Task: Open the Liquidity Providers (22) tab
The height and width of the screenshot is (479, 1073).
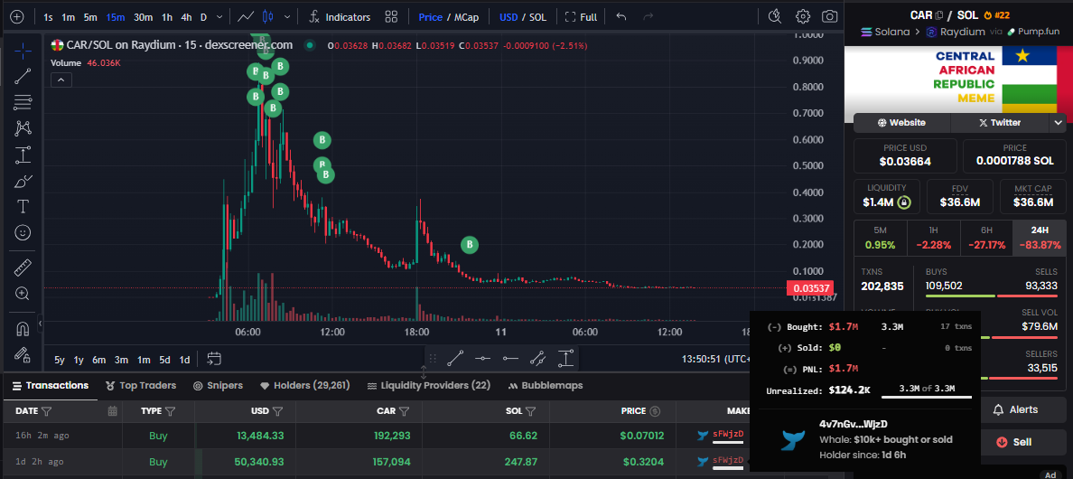Action: coord(429,385)
